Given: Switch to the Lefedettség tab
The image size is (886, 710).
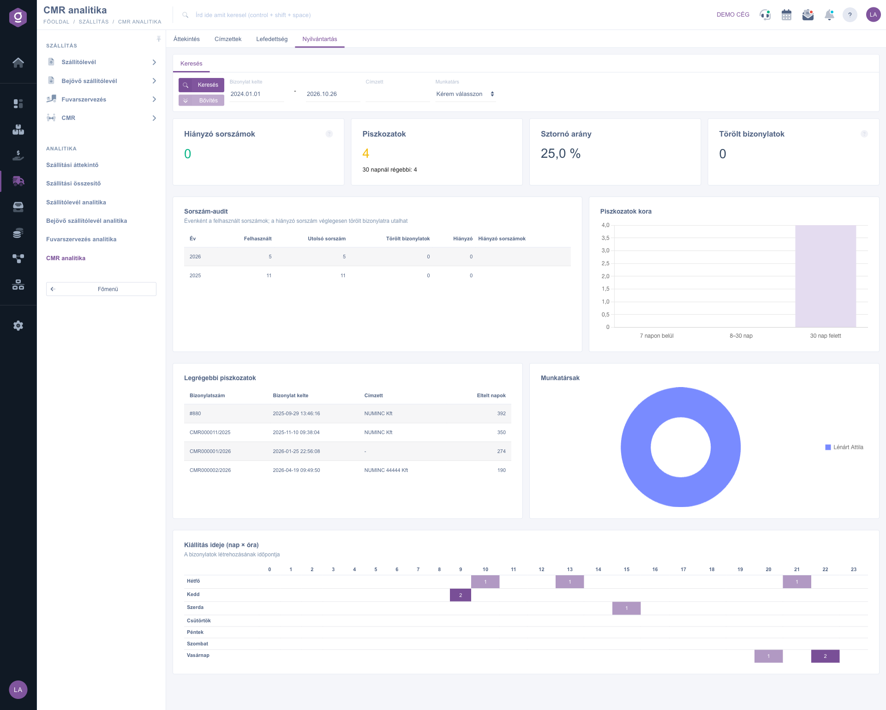Looking at the screenshot, I should pyautogui.click(x=272, y=39).
